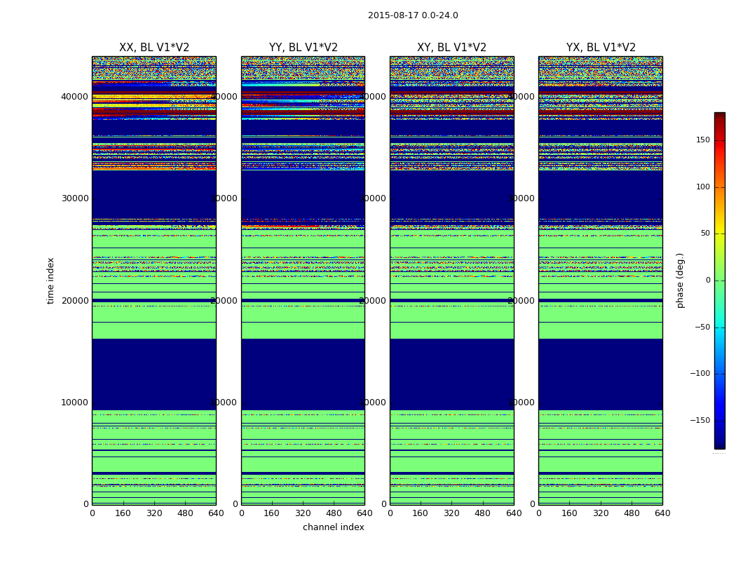Select the figure title 2015-08-17 0.0-24.0
This screenshot has height=561, width=736.
coord(413,15)
